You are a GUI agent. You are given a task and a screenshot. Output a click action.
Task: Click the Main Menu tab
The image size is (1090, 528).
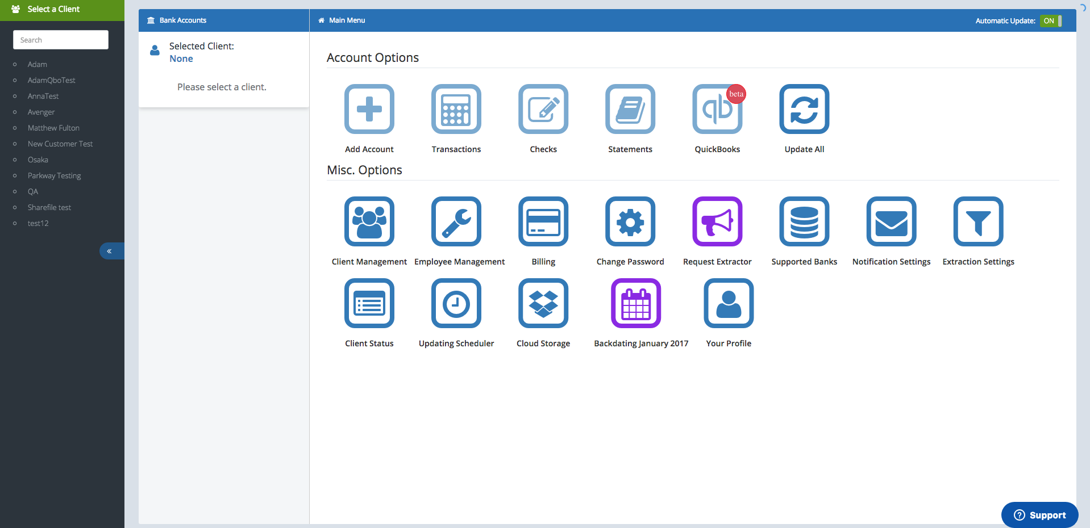click(x=347, y=20)
